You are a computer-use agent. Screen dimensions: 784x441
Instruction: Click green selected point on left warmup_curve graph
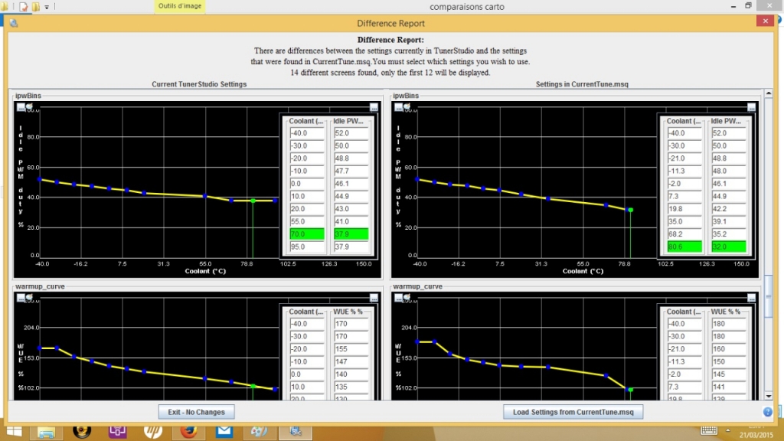click(x=253, y=386)
